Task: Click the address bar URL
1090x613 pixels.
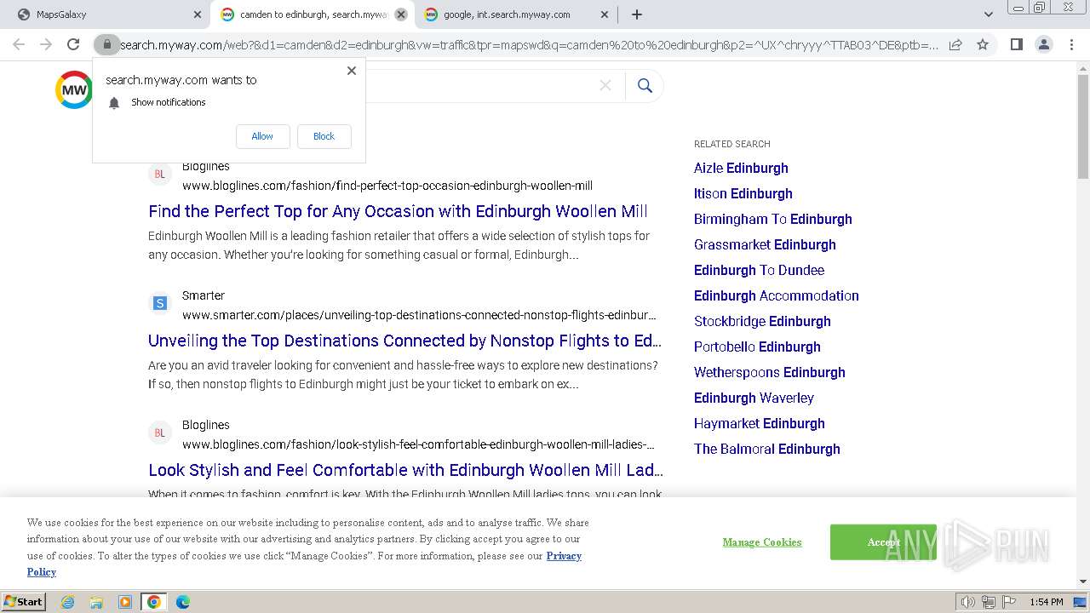Action: point(529,45)
